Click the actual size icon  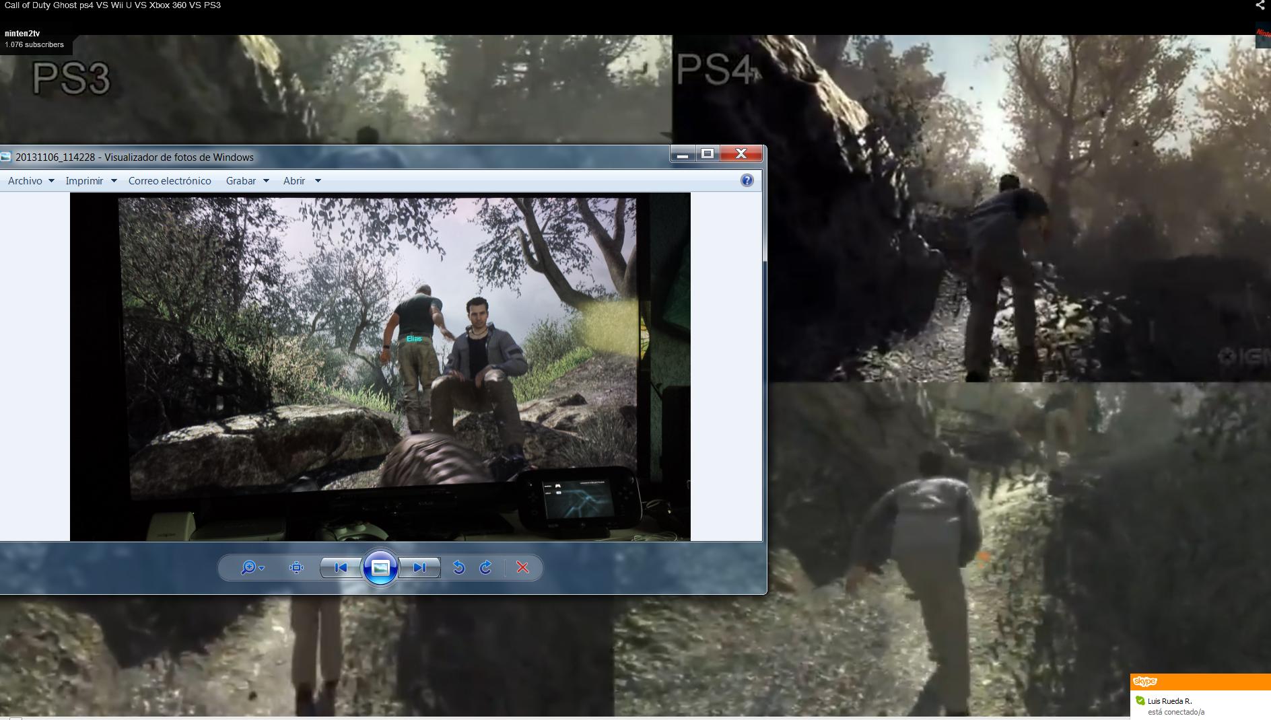[296, 568]
